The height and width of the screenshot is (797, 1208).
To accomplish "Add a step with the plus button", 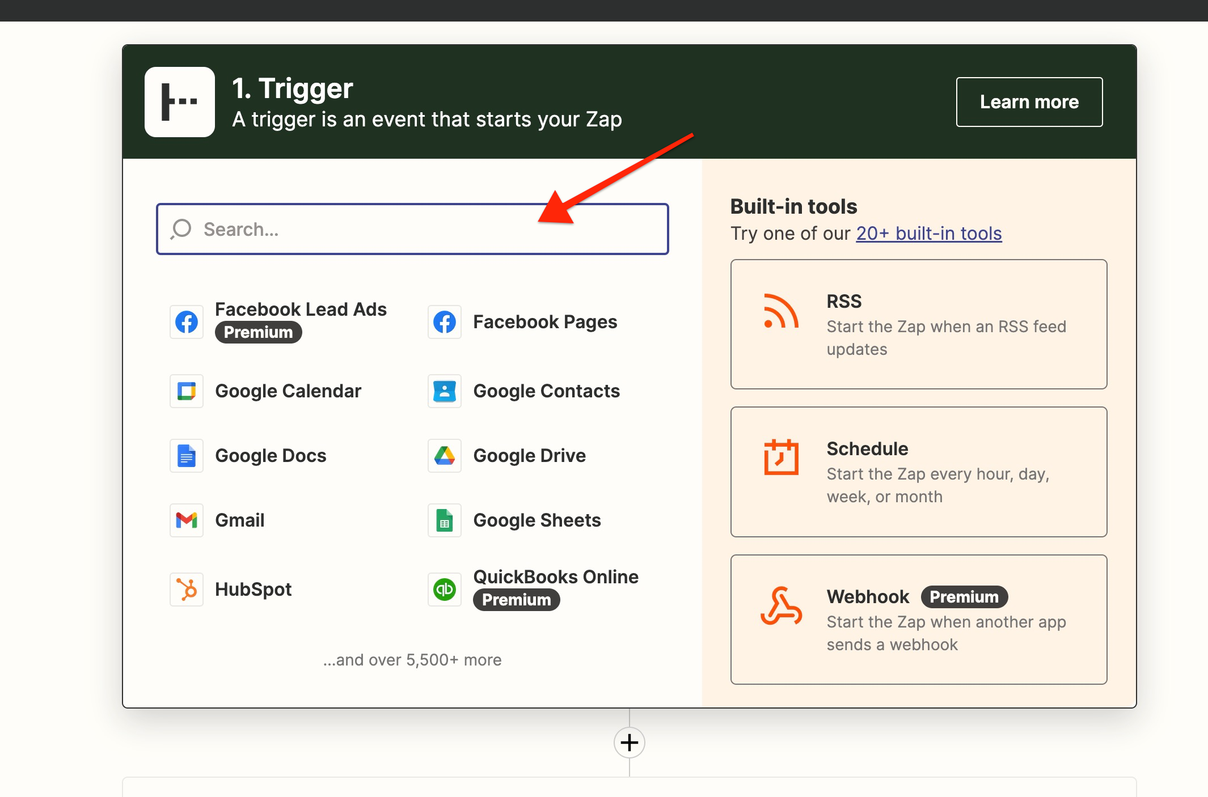I will (x=630, y=743).
